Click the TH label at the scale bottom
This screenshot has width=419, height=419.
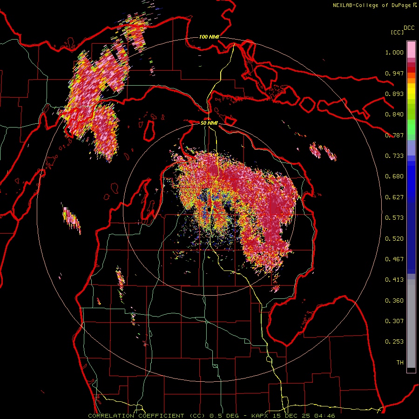(400, 363)
